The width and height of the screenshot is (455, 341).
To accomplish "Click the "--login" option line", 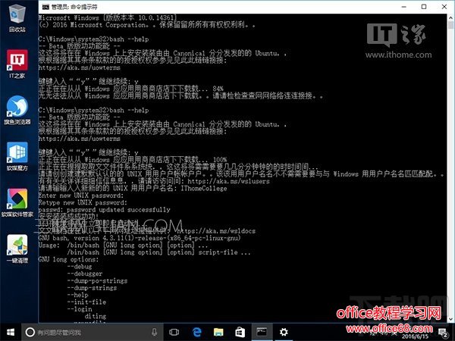I will click(x=80, y=309).
